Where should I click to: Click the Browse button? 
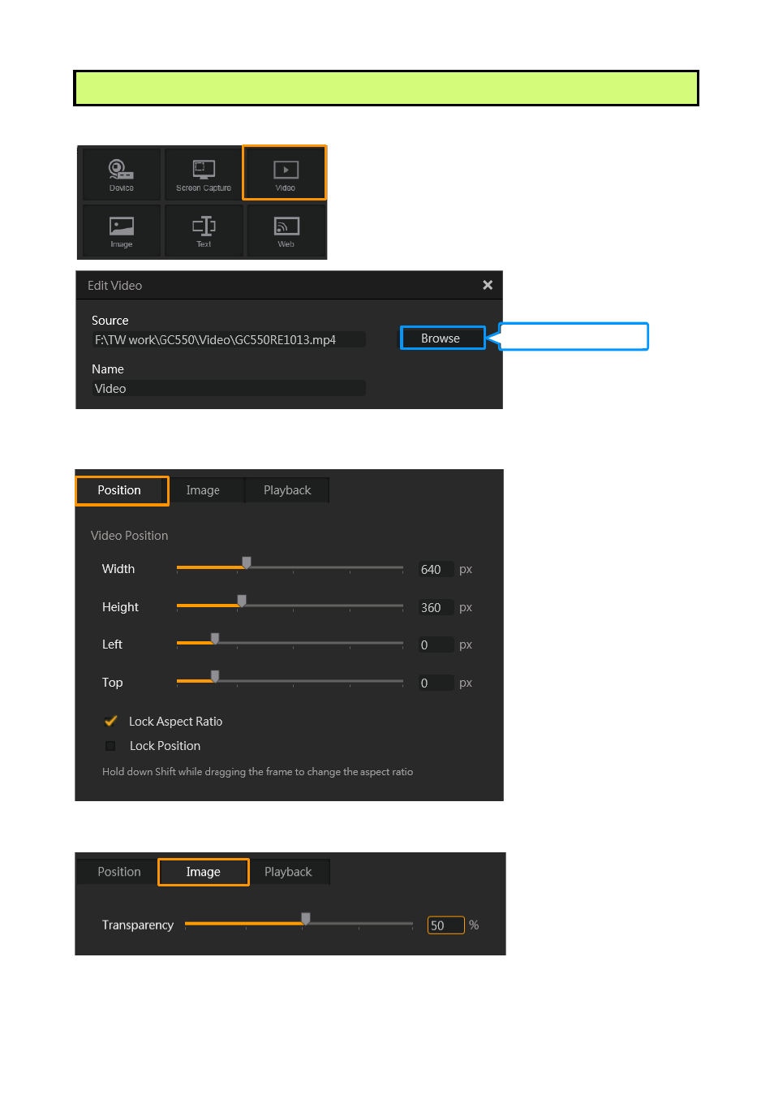441,338
